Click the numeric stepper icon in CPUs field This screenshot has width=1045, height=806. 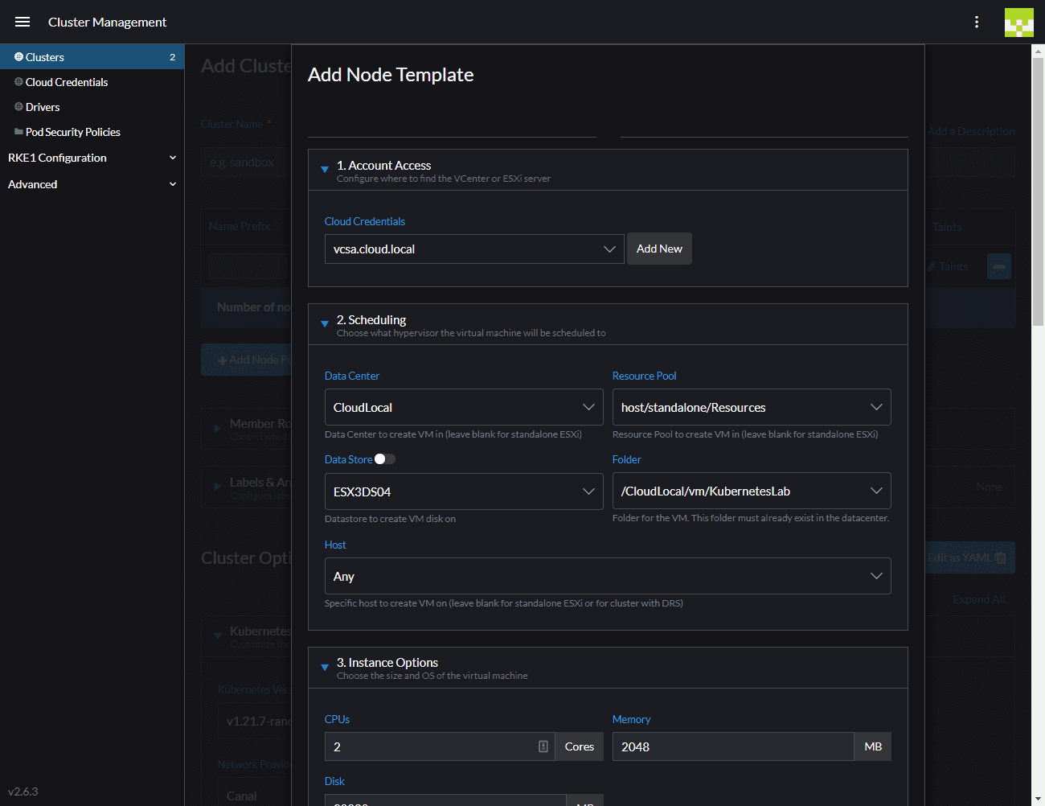[543, 746]
